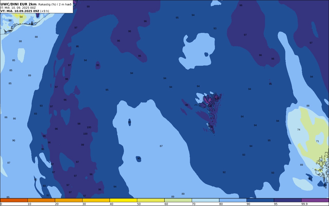Click the '99.9' legend tick label
Screen dimensions: 329x206
[x=305, y=204]
